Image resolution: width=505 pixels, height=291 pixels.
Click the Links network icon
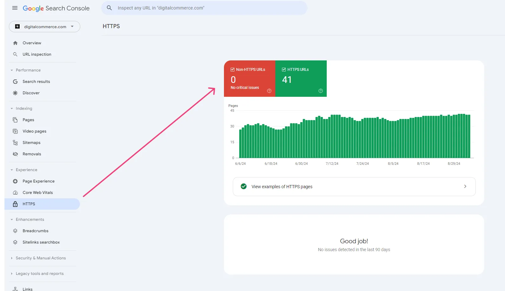pyautogui.click(x=15, y=289)
